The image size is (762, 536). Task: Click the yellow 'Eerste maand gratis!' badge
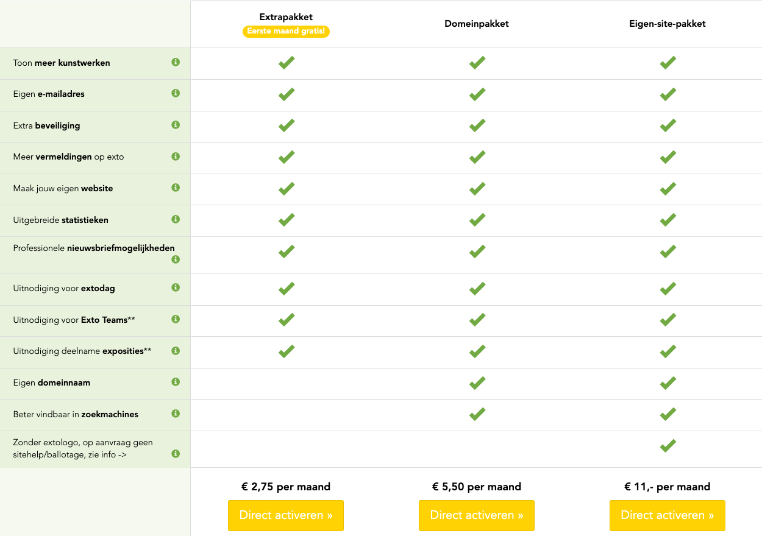click(286, 31)
